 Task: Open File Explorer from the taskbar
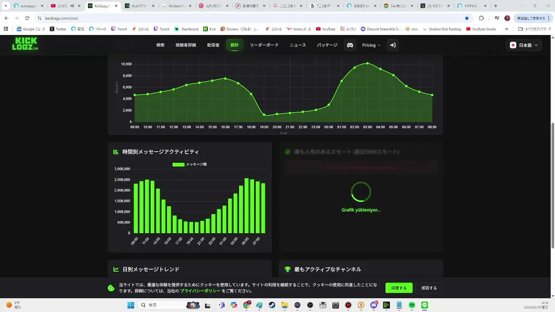(x=284, y=305)
